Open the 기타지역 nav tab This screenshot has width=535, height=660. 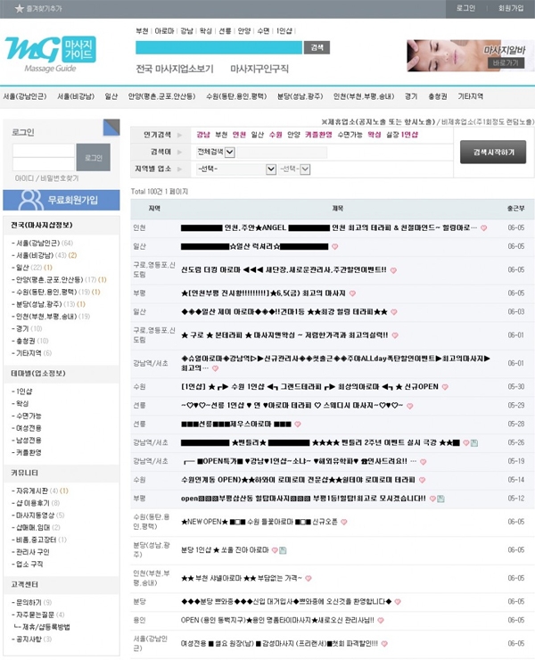click(x=471, y=96)
